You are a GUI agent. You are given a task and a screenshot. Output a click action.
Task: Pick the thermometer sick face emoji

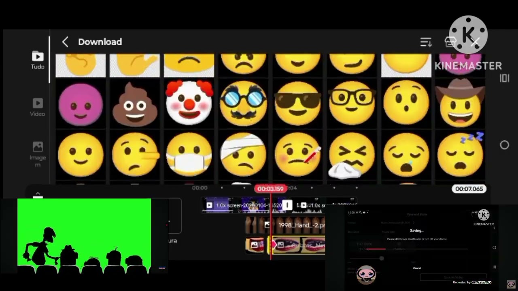[x=298, y=155]
